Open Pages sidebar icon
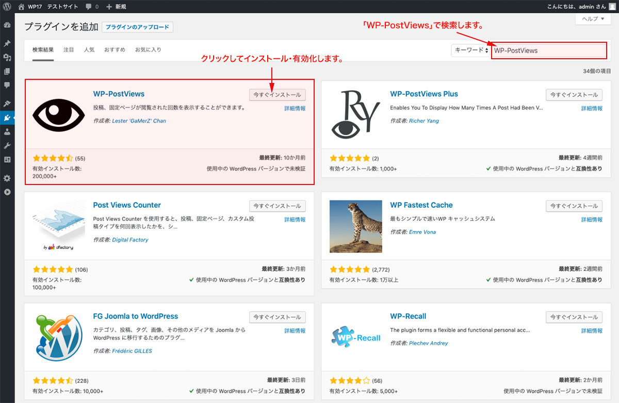The height and width of the screenshot is (403, 619). pos(7,71)
